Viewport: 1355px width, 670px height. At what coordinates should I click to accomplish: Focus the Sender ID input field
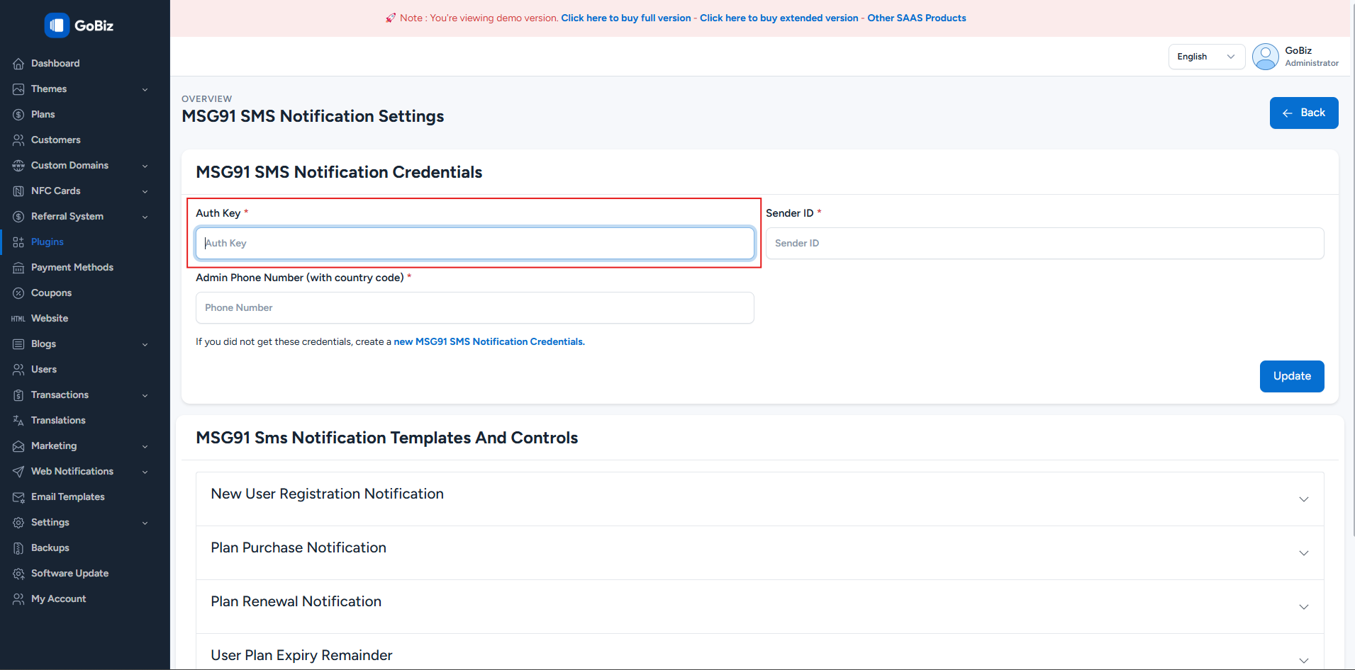[1044, 244]
